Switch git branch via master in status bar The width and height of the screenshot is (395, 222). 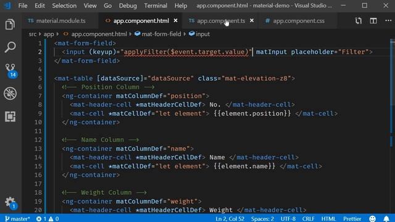pyautogui.click(x=17, y=219)
